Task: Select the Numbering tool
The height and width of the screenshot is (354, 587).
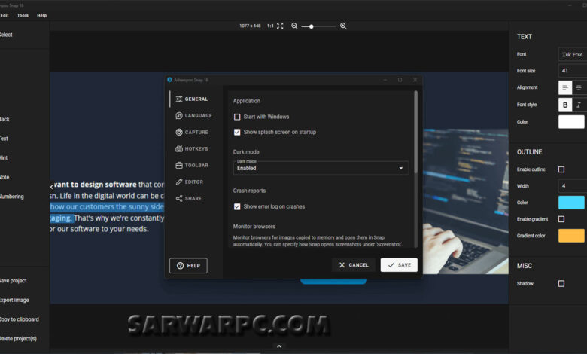Action: click(11, 197)
